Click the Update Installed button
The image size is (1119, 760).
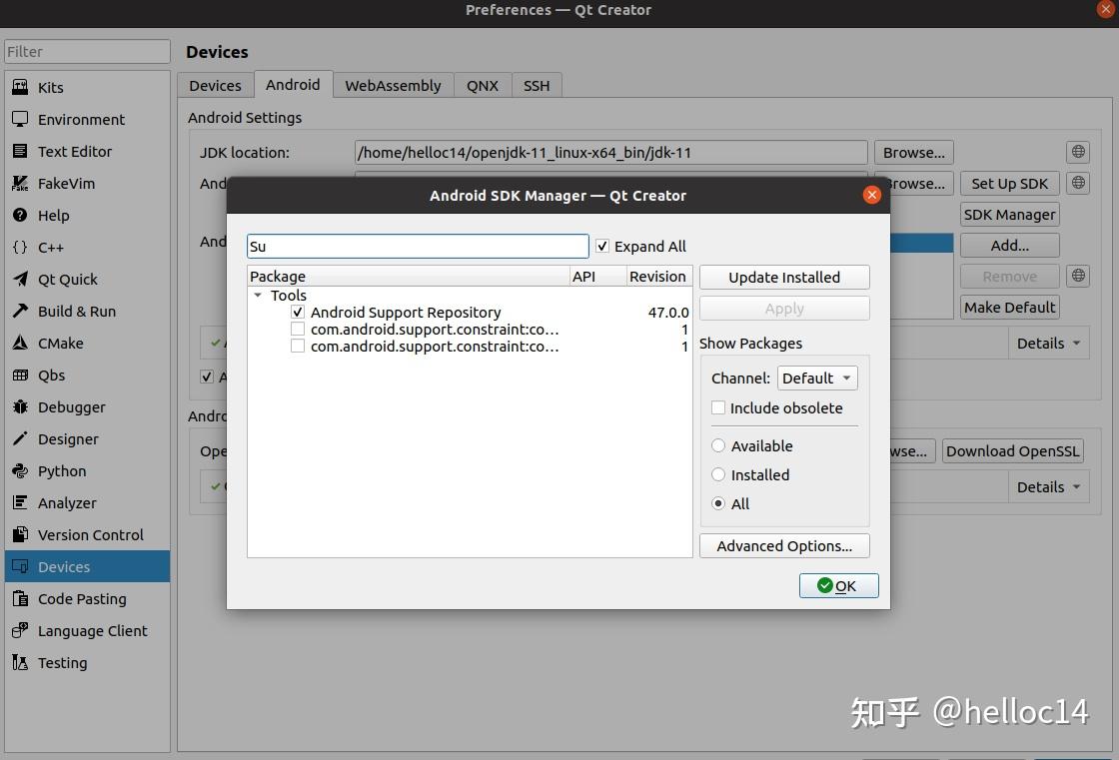(x=783, y=277)
